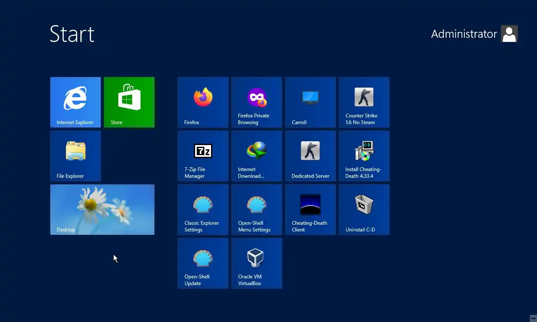Launch the green Store tile
Image resolution: width=537 pixels, height=322 pixels.
pyautogui.click(x=129, y=102)
